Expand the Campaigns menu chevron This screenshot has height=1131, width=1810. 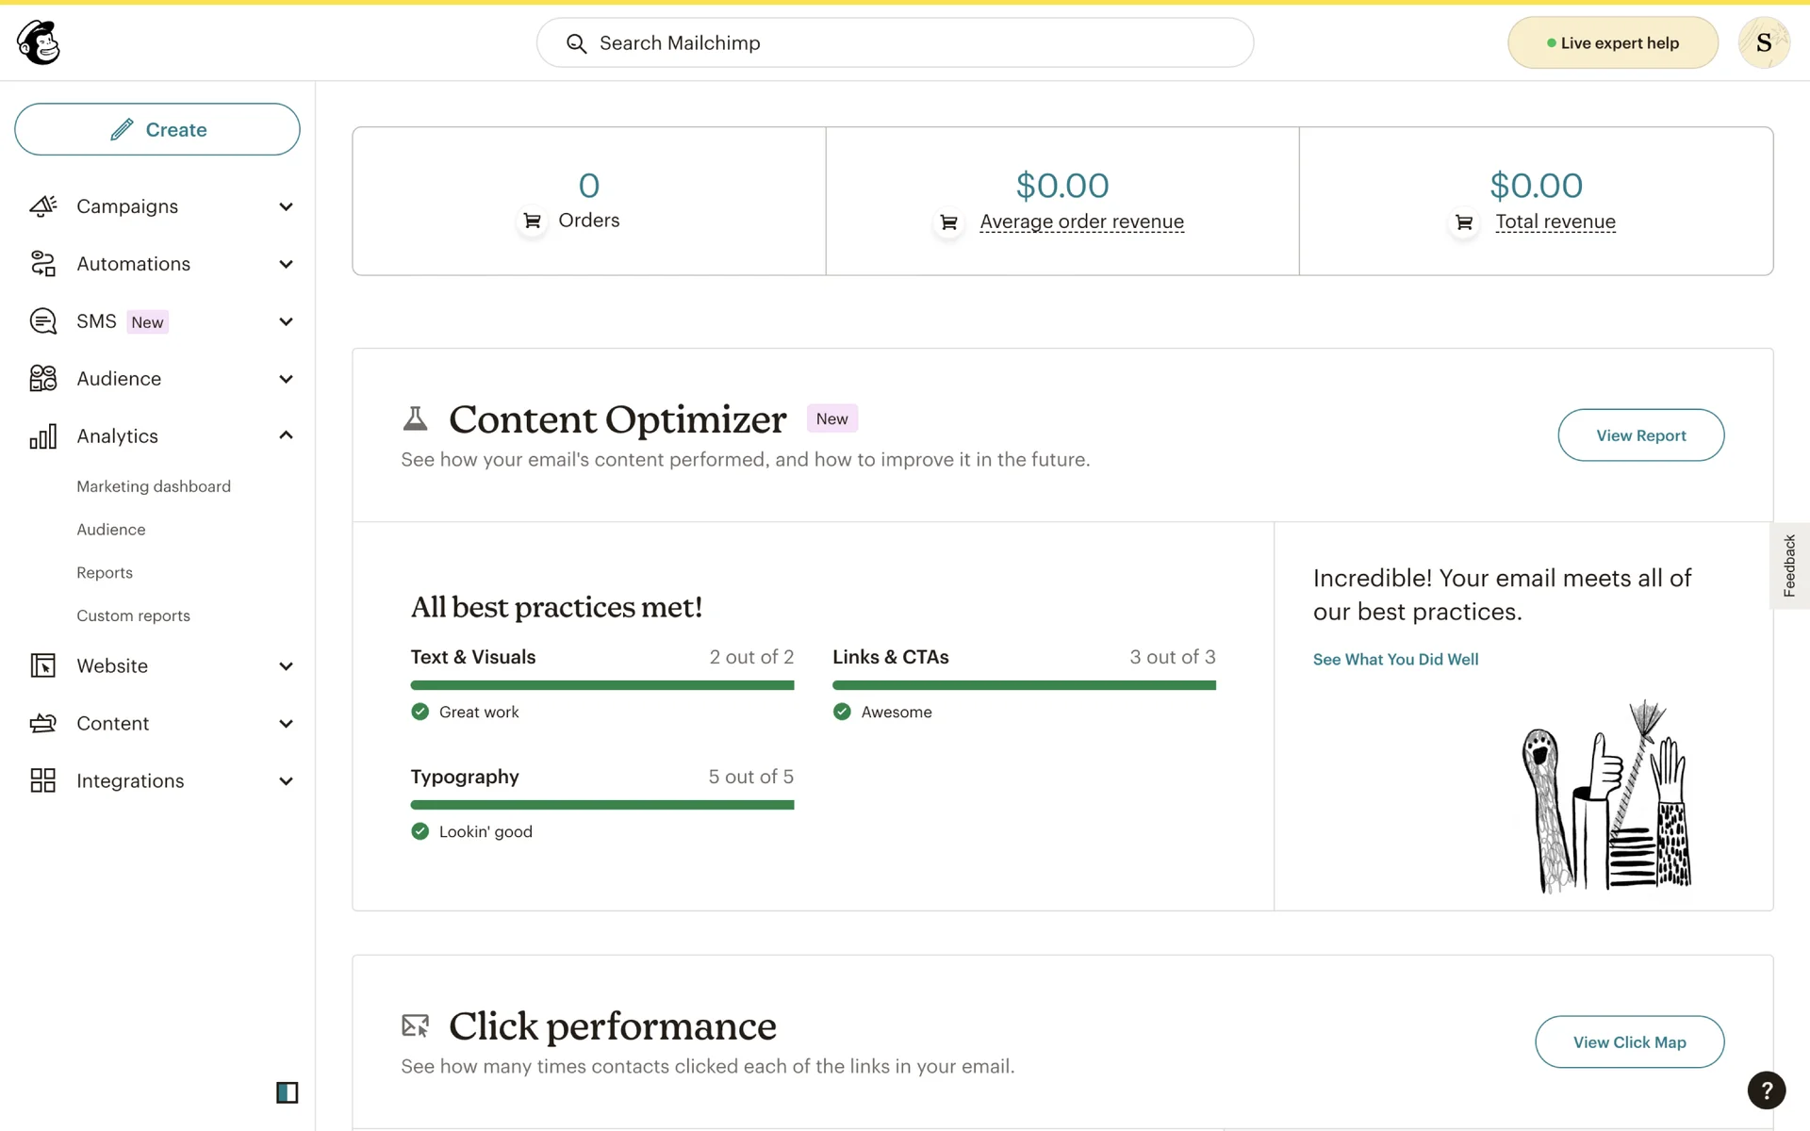click(286, 206)
